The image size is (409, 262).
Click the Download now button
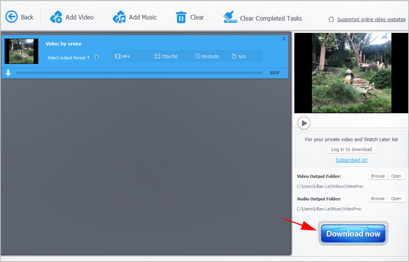353,234
